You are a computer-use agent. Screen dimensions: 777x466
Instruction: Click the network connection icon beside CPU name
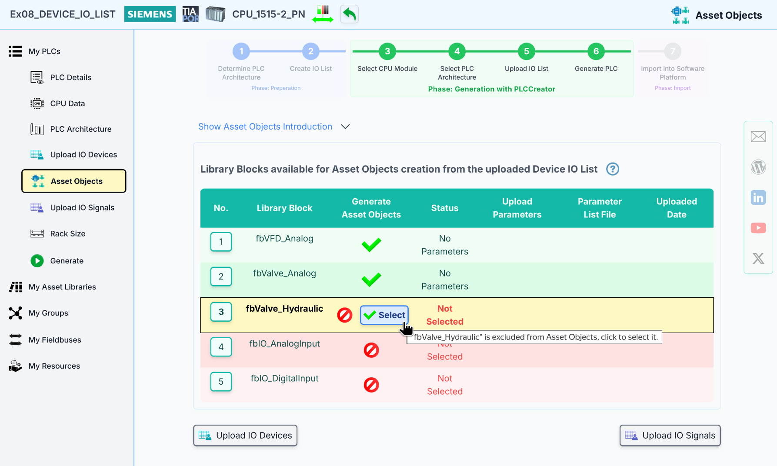point(323,14)
